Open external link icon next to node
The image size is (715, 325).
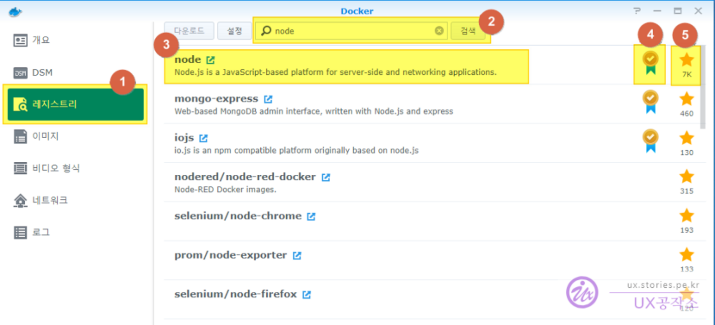[211, 60]
